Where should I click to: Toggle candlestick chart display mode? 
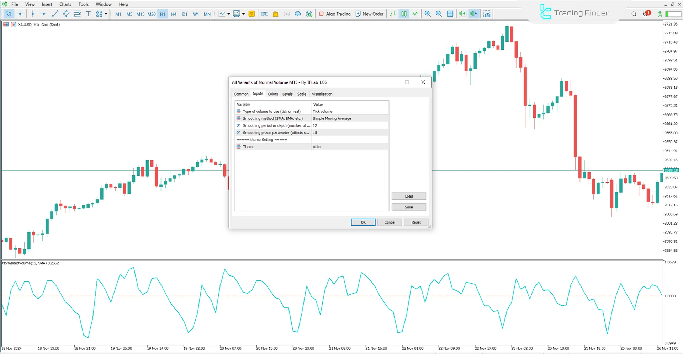coord(404,14)
